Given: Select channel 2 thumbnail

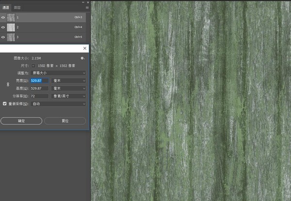Looking at the screenshot, I should [x=11, y=27].
